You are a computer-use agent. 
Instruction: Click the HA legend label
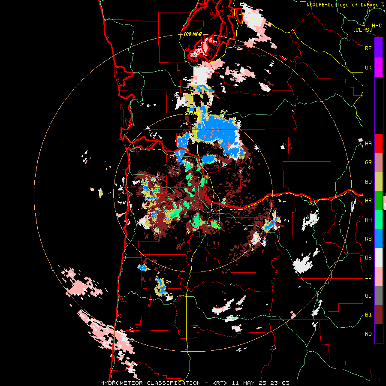point(368,144)
